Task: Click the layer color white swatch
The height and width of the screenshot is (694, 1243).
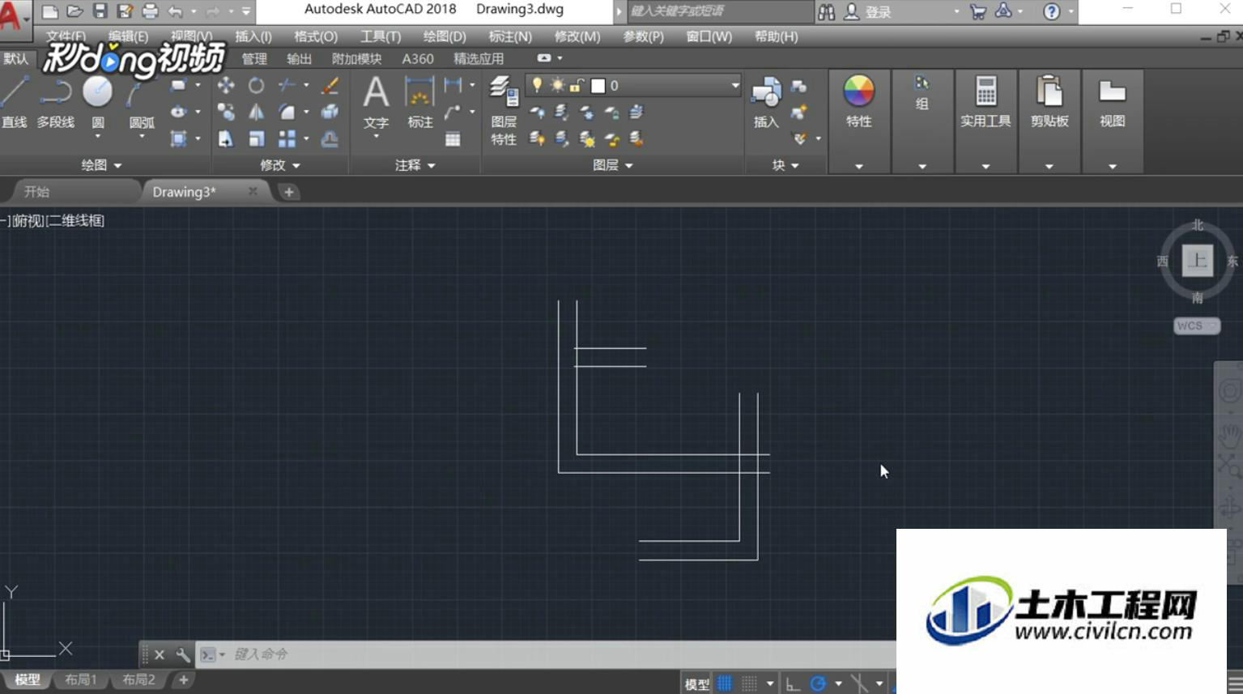Action: [x=598, y=85]
